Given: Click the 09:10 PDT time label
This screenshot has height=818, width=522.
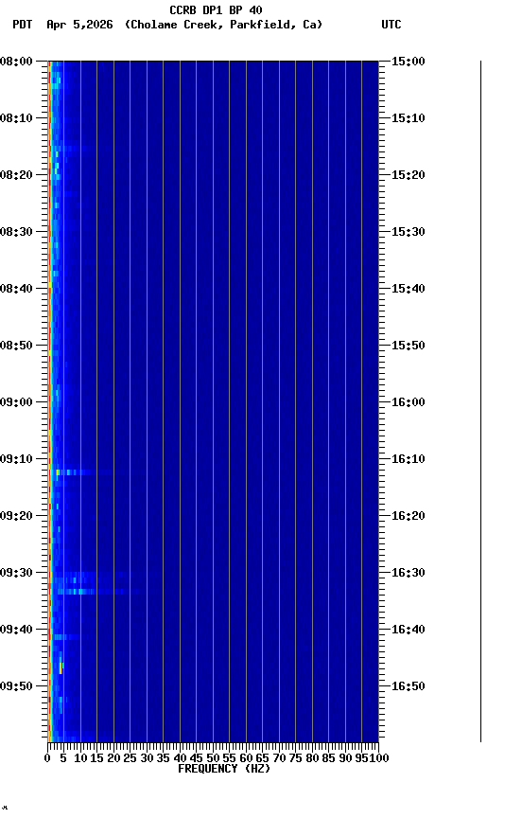Looking at the screenshot, I should (16, 459).
